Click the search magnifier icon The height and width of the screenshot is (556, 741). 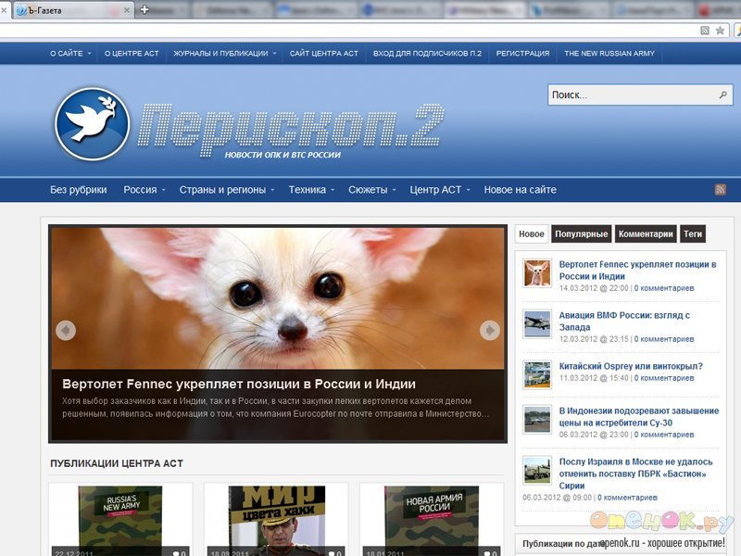[x=722, y=95]
